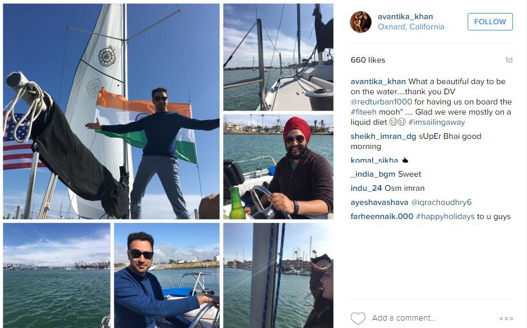Open commenter sheikh_imran_dg's profile
The image size is (527, 328).
pos(383,136)
